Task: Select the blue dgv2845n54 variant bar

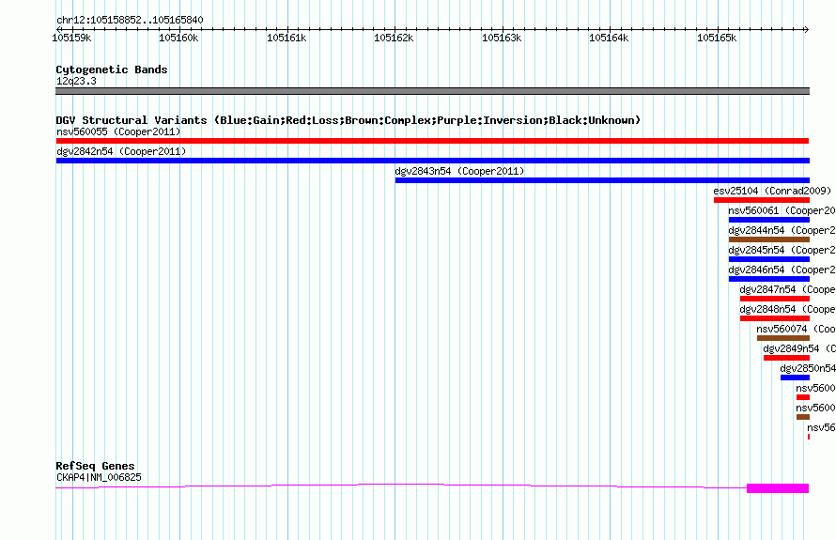Action: pos(768,259)
